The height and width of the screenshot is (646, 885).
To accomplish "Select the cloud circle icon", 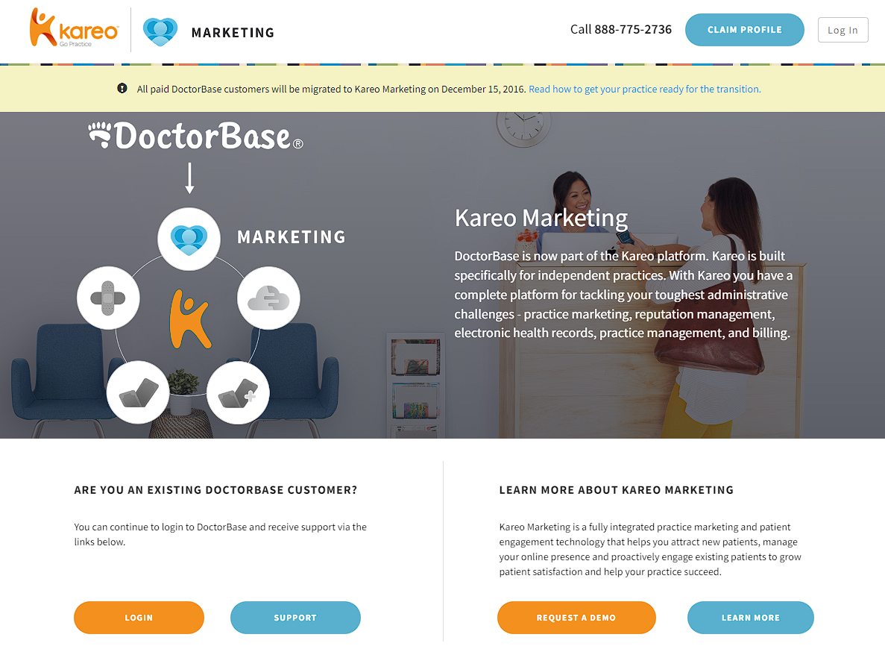I will (268, 298).
